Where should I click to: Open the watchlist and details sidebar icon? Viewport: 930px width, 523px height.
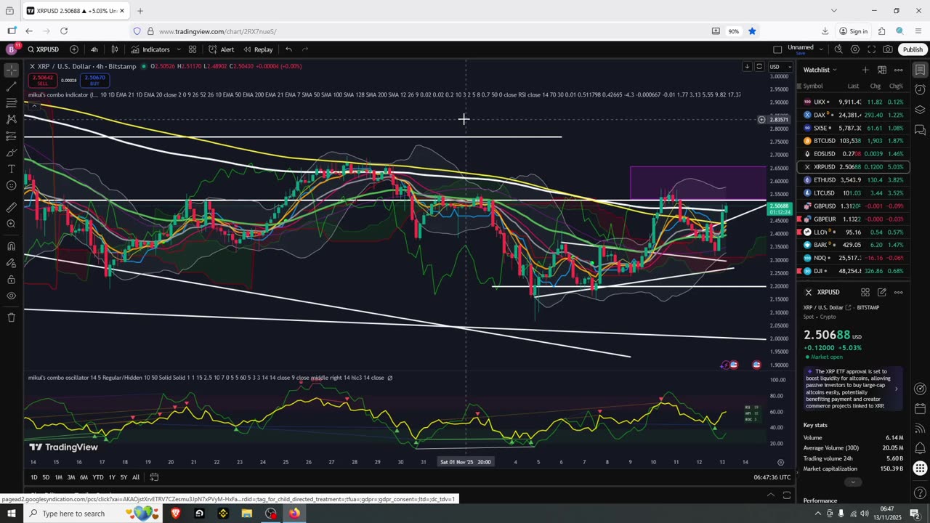[920, 70]
